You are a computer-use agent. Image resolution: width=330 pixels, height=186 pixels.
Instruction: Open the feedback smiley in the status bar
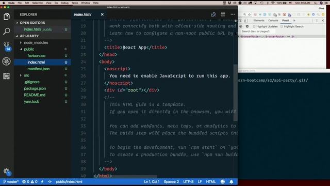tap(223, 181)
